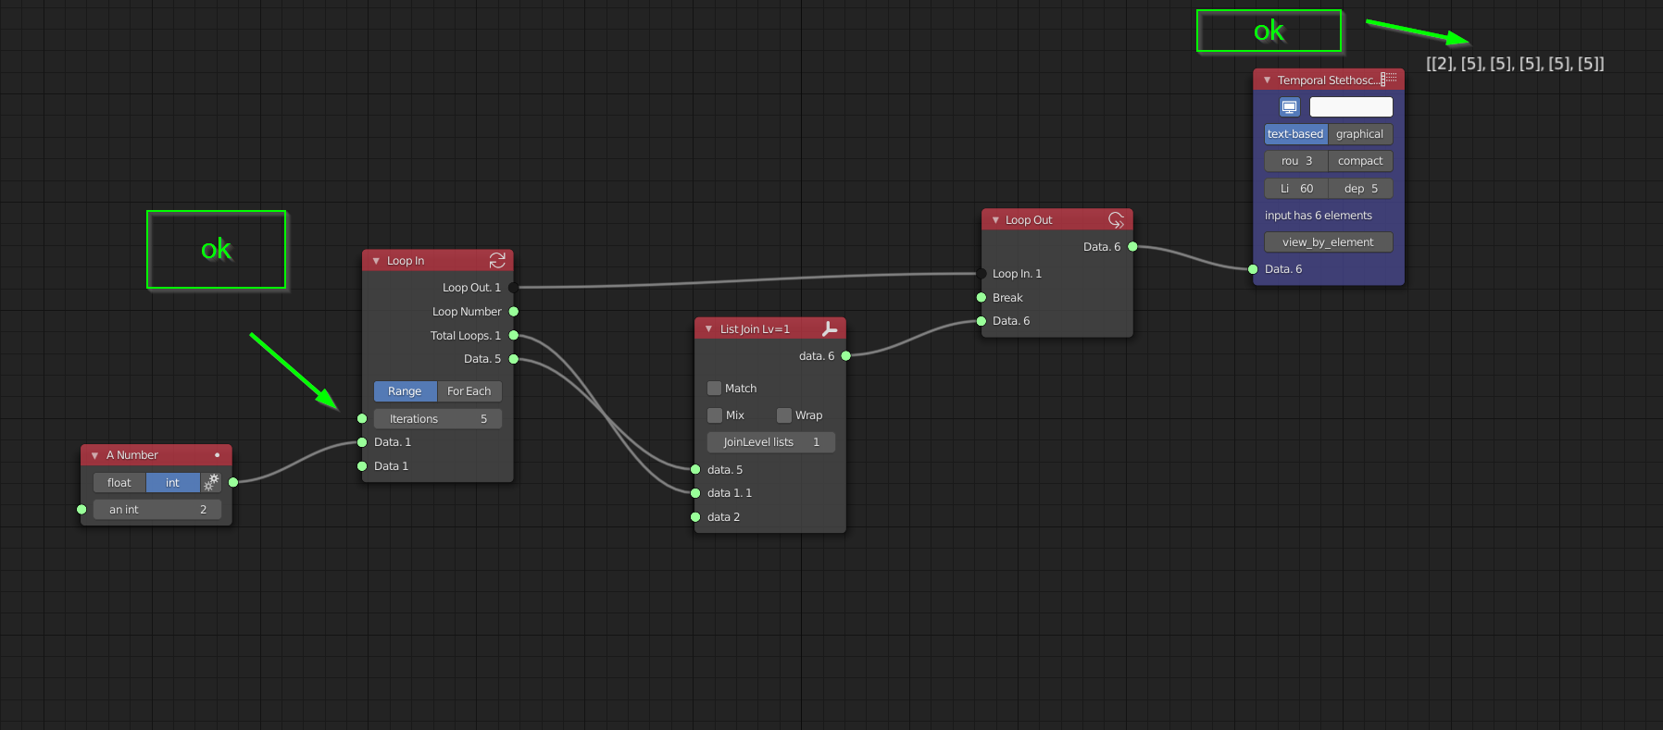Enable the Mix checkbox in List Join
The height and width of the screenshot is (730, 1663).
click(x=714, y=415)
